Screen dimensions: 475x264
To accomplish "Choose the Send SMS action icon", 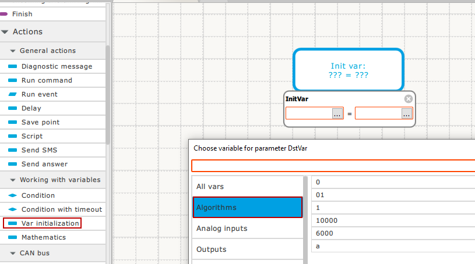I will pyautogui.click(x=13, y=150).
